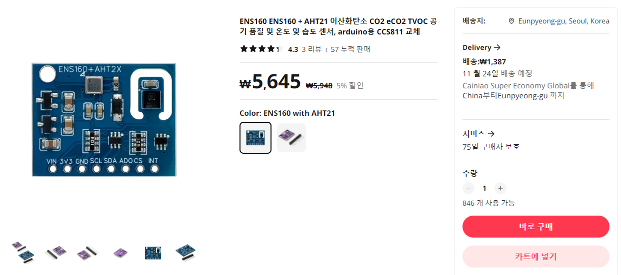
Task: Click the 57 누적 판매 sales text
Action: click(350, 49)
